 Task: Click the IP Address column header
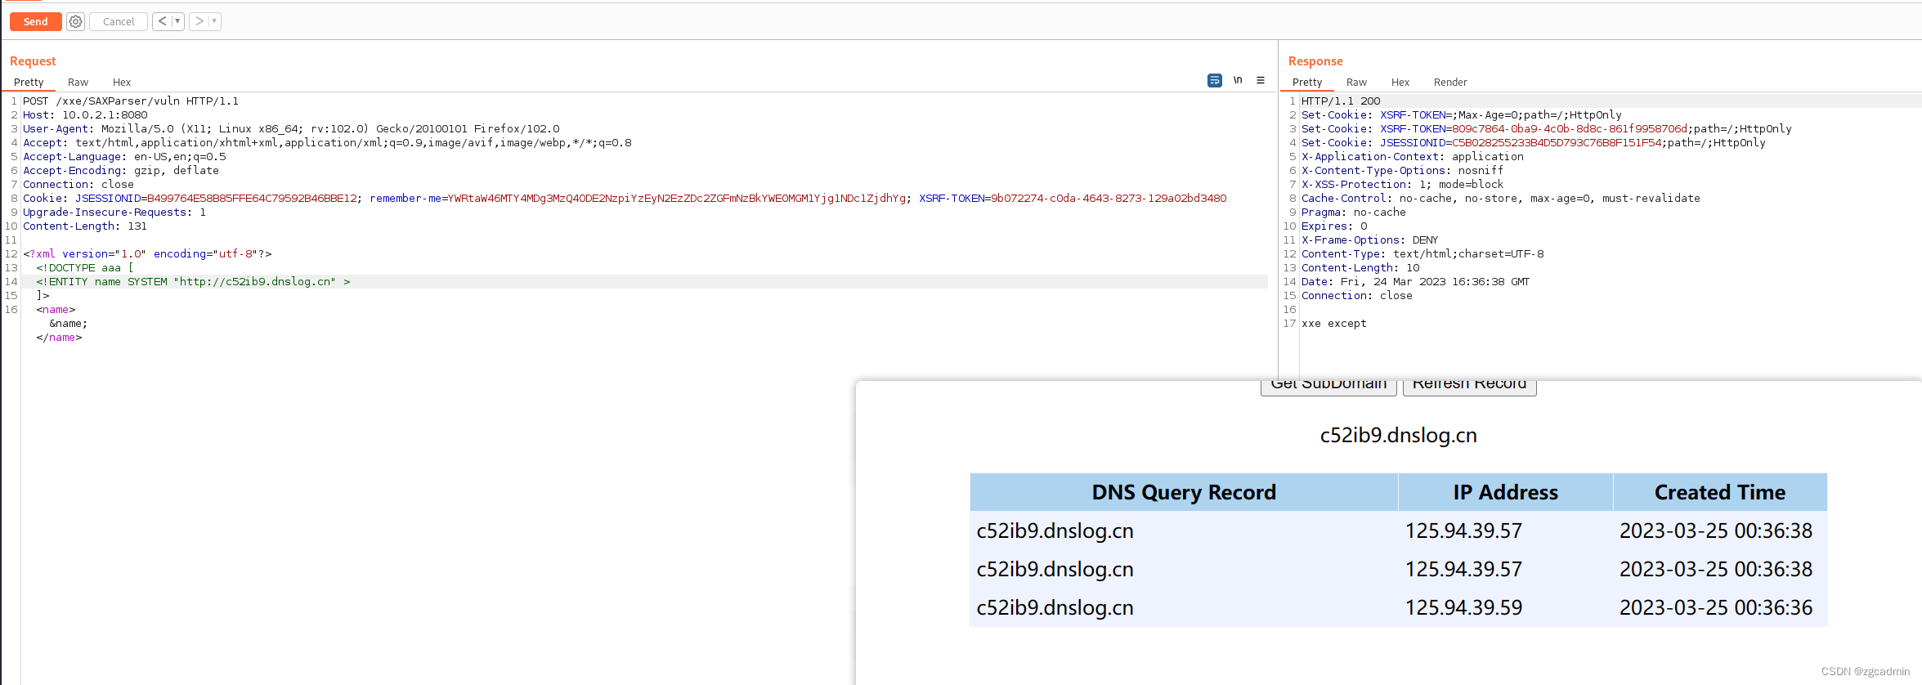(1505, 492)
